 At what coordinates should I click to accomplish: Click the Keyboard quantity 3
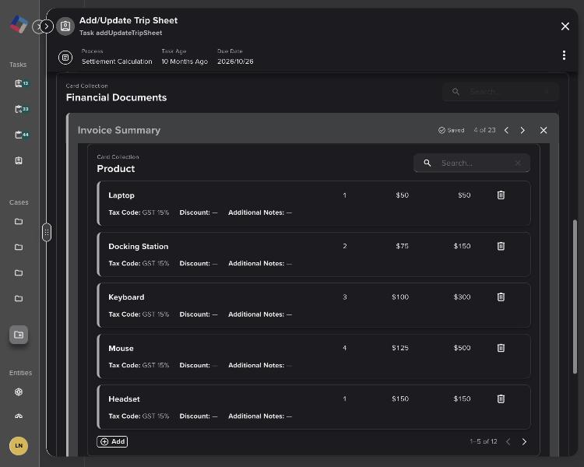[345, 297]
